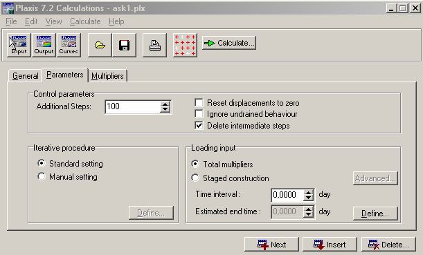Viewport: 423px width, 255px height.
Task: Increase Estimated end time spinner up
Action: tap(308, 209)
